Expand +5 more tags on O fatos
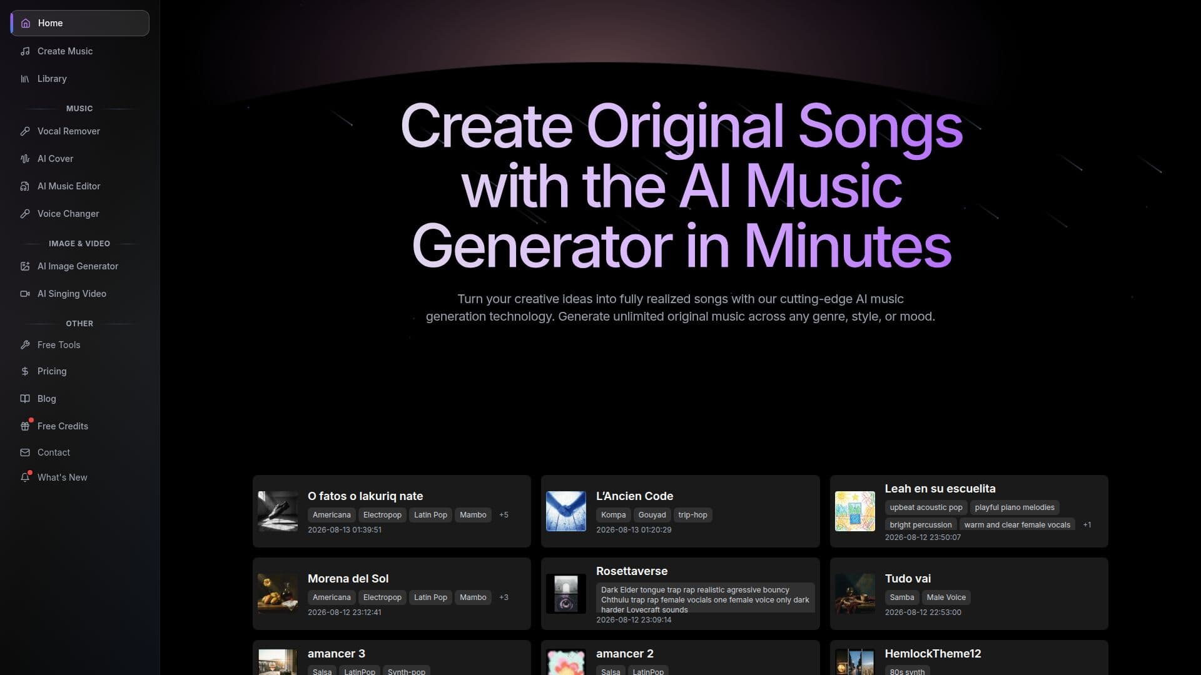Screen dimensions: 1201x675 (x=504, y=515)
